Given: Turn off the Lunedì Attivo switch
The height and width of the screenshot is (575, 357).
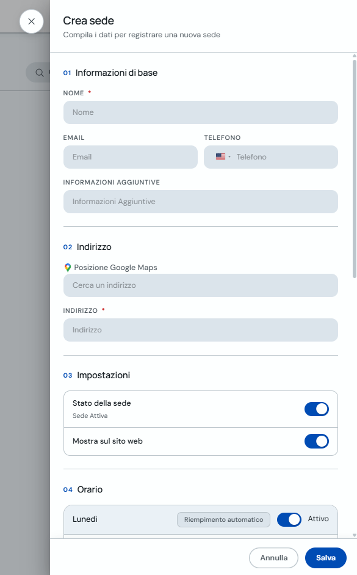Looking at the screenshot, I should (289, 519).
